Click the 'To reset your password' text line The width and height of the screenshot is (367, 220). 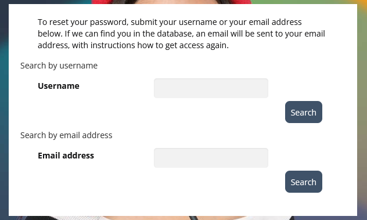(170, 22)
